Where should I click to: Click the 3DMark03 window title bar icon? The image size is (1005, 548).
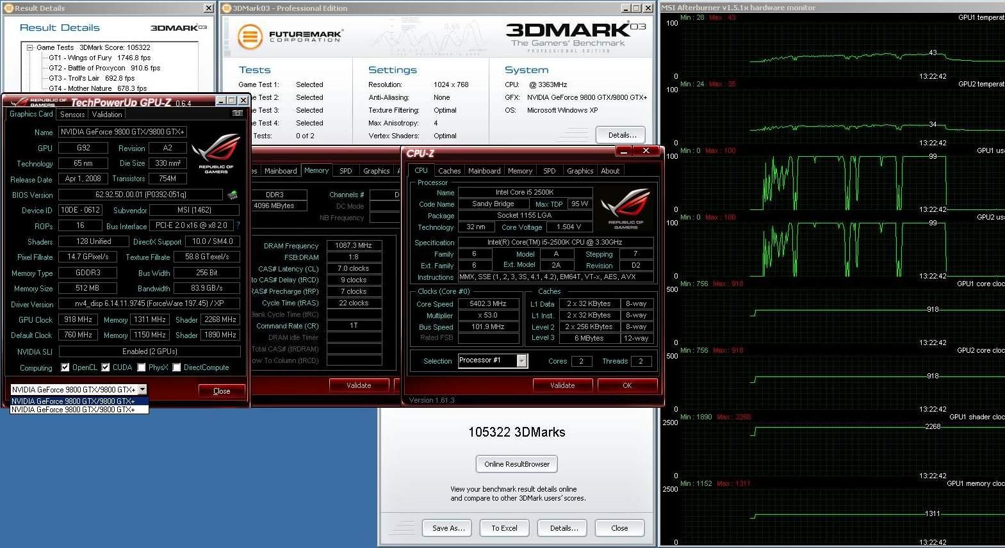tap(227, 8)
